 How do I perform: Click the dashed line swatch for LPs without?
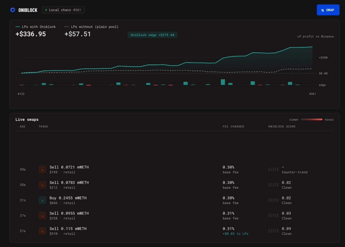pos(67,27)
